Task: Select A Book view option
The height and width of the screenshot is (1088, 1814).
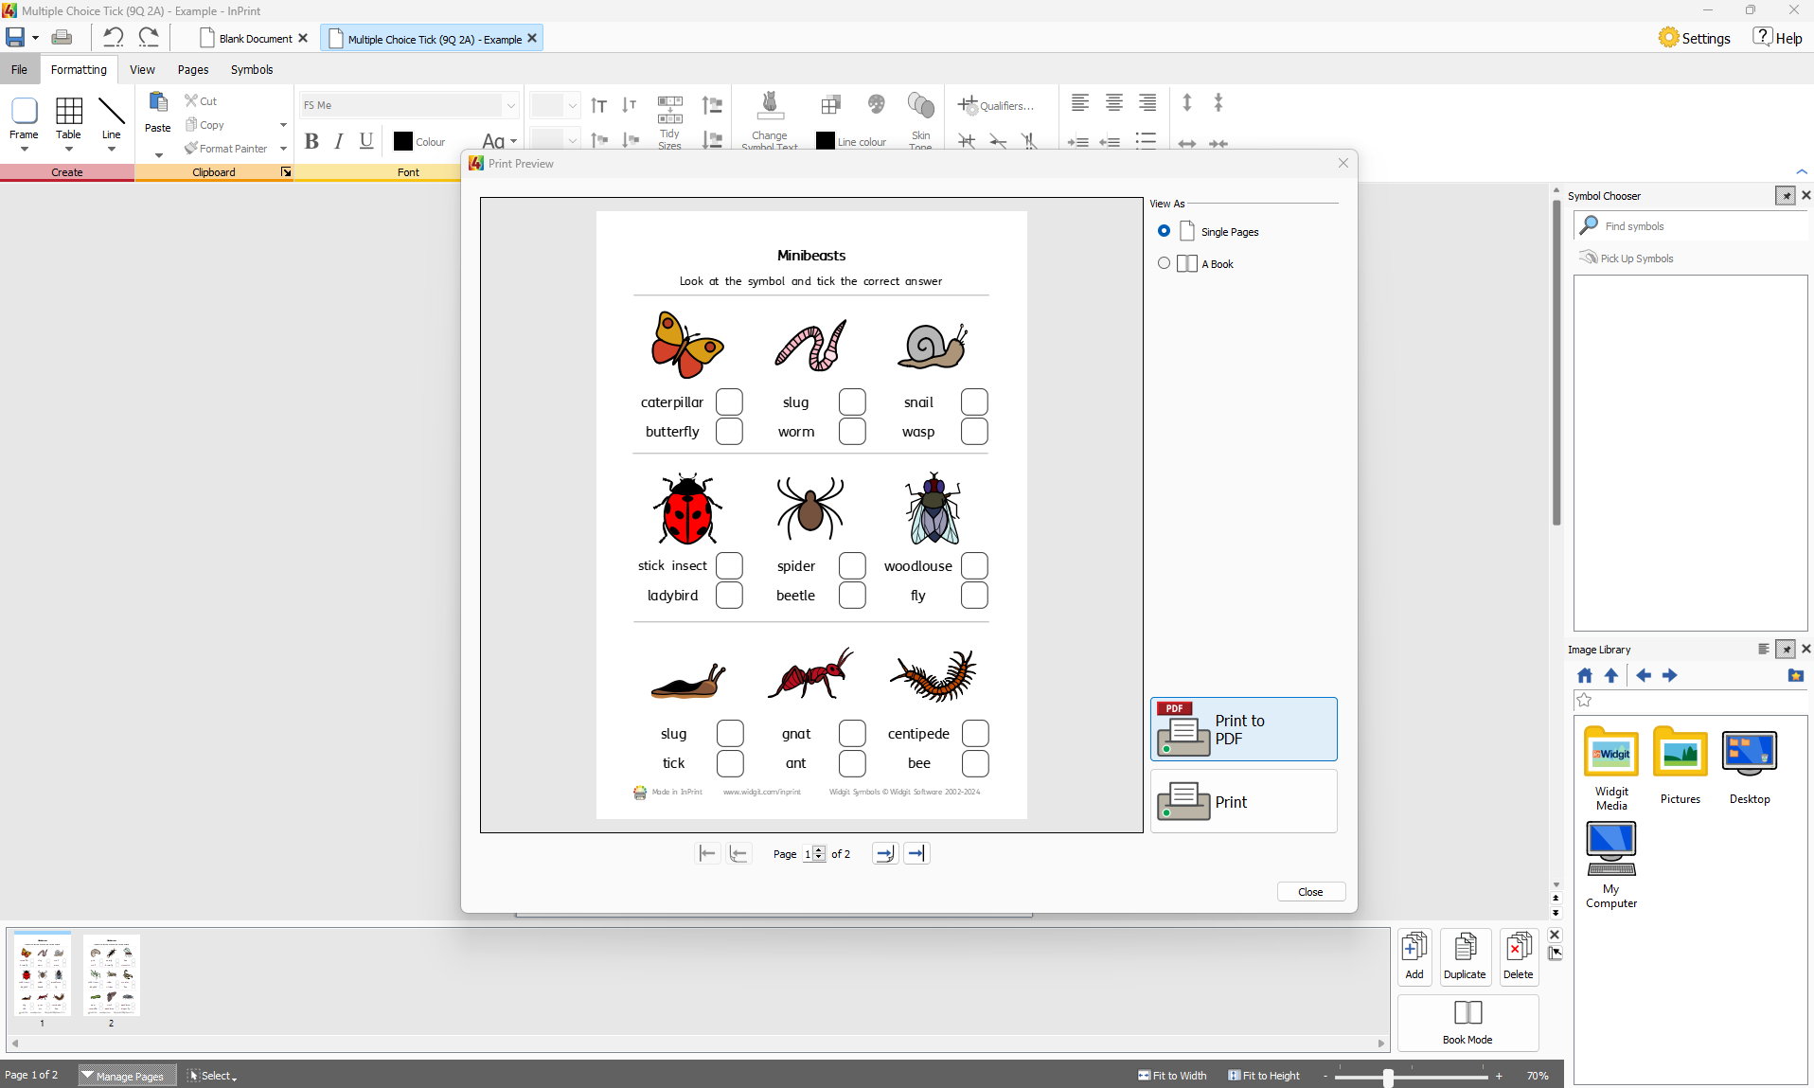Action: [1164, 263]
